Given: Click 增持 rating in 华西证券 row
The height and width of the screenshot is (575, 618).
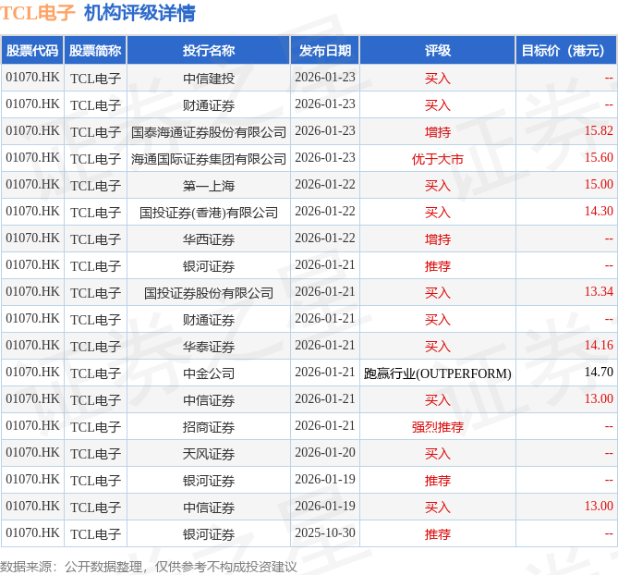Looking at the screenshot, I should tap(438, 239).
